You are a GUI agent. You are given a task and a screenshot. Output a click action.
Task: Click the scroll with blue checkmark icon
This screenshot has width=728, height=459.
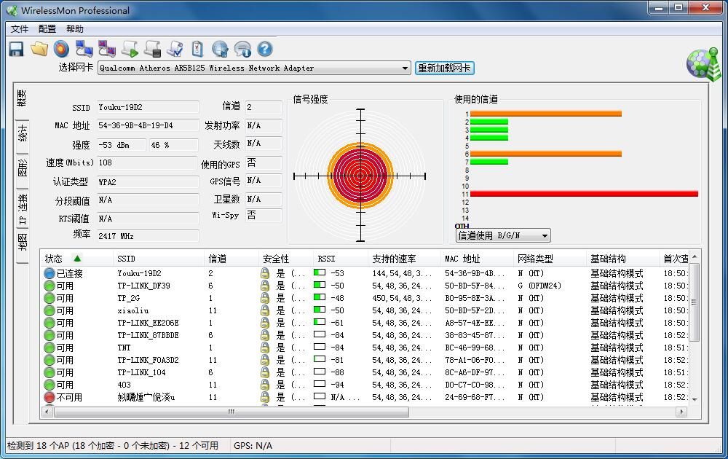tap(175, 49)
